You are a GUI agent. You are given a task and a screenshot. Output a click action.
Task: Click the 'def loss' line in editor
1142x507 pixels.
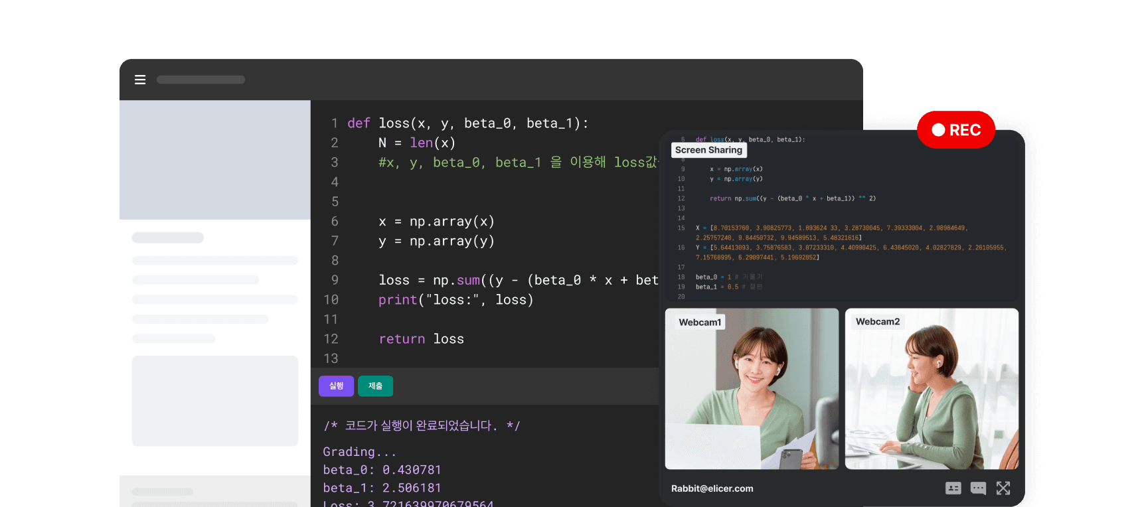point(467,123)
